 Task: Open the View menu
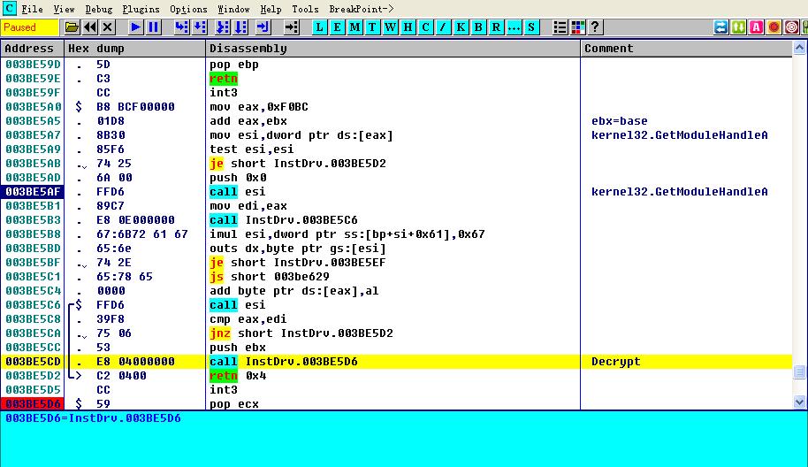click(x=64, y=9)
